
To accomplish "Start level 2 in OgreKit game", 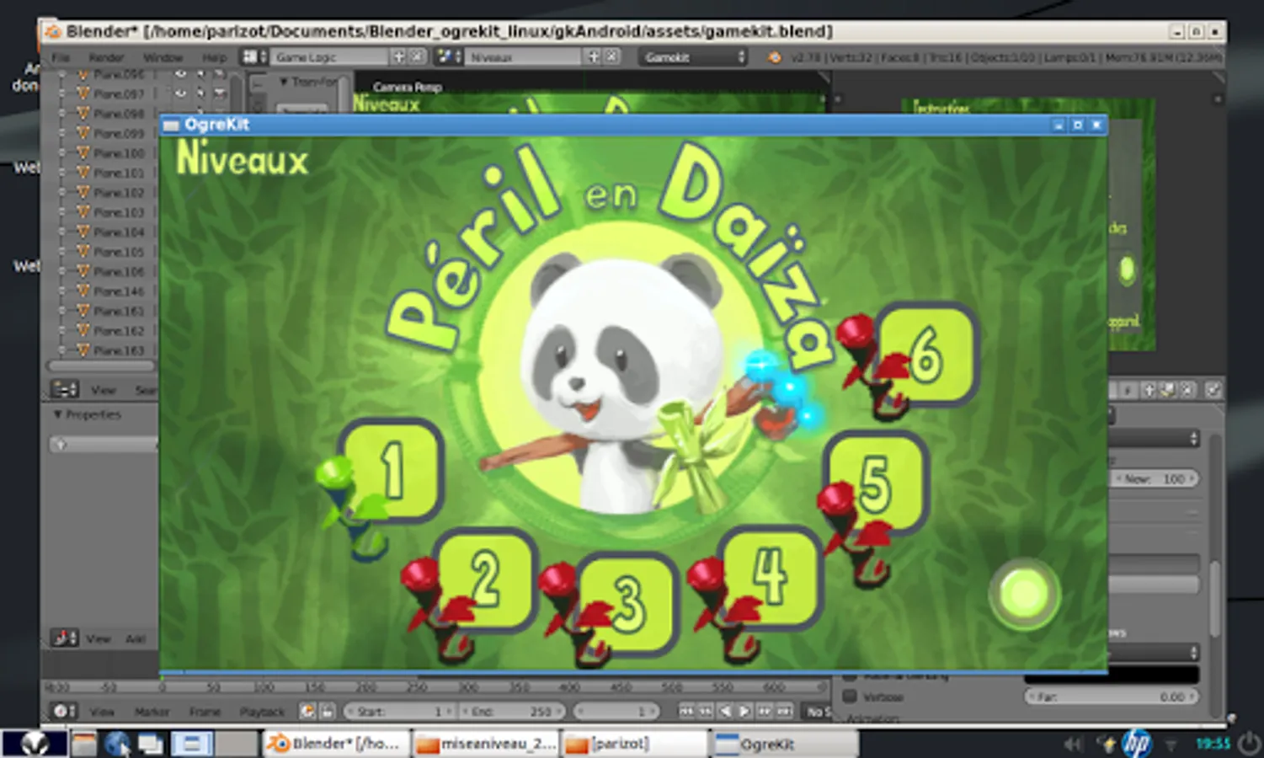I will click(486, 579).
